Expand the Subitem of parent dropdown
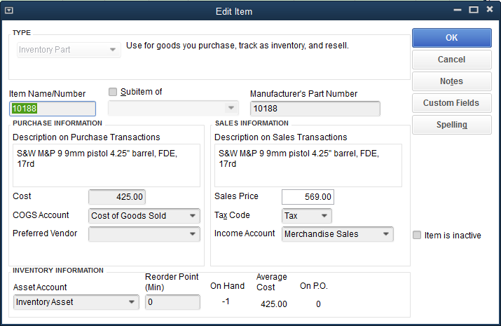501x326 pixels. click(x=173, y=108)
